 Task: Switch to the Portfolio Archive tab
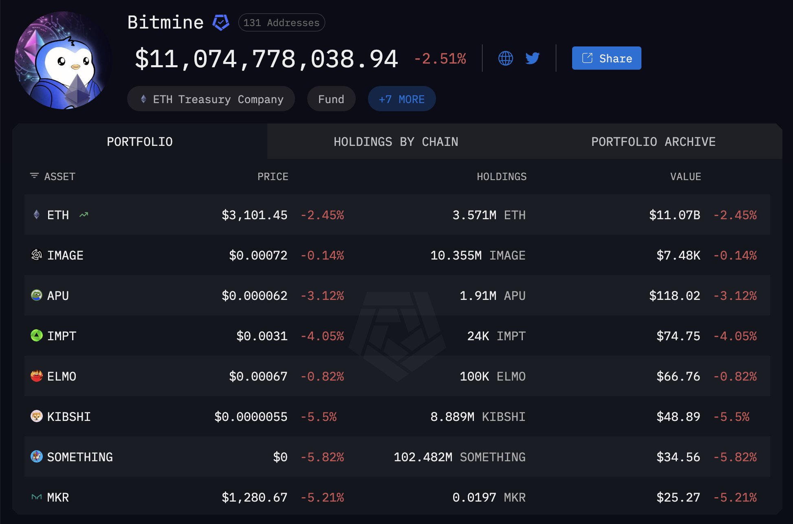point(653,141)
